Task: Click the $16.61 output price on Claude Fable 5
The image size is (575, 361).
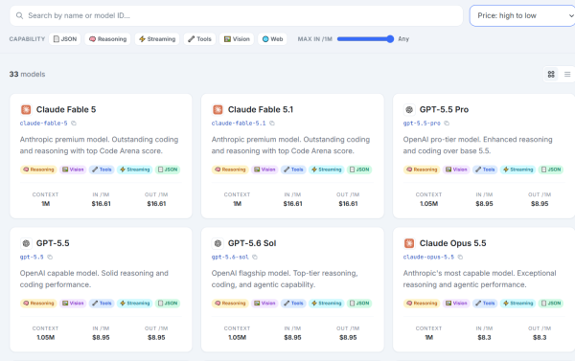Action: tap(156, 204)
